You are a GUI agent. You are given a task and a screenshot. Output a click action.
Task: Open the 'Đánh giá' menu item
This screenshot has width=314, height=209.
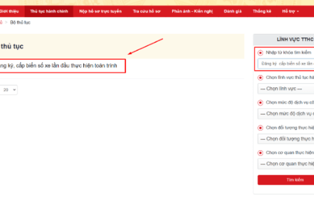point(233,11)
